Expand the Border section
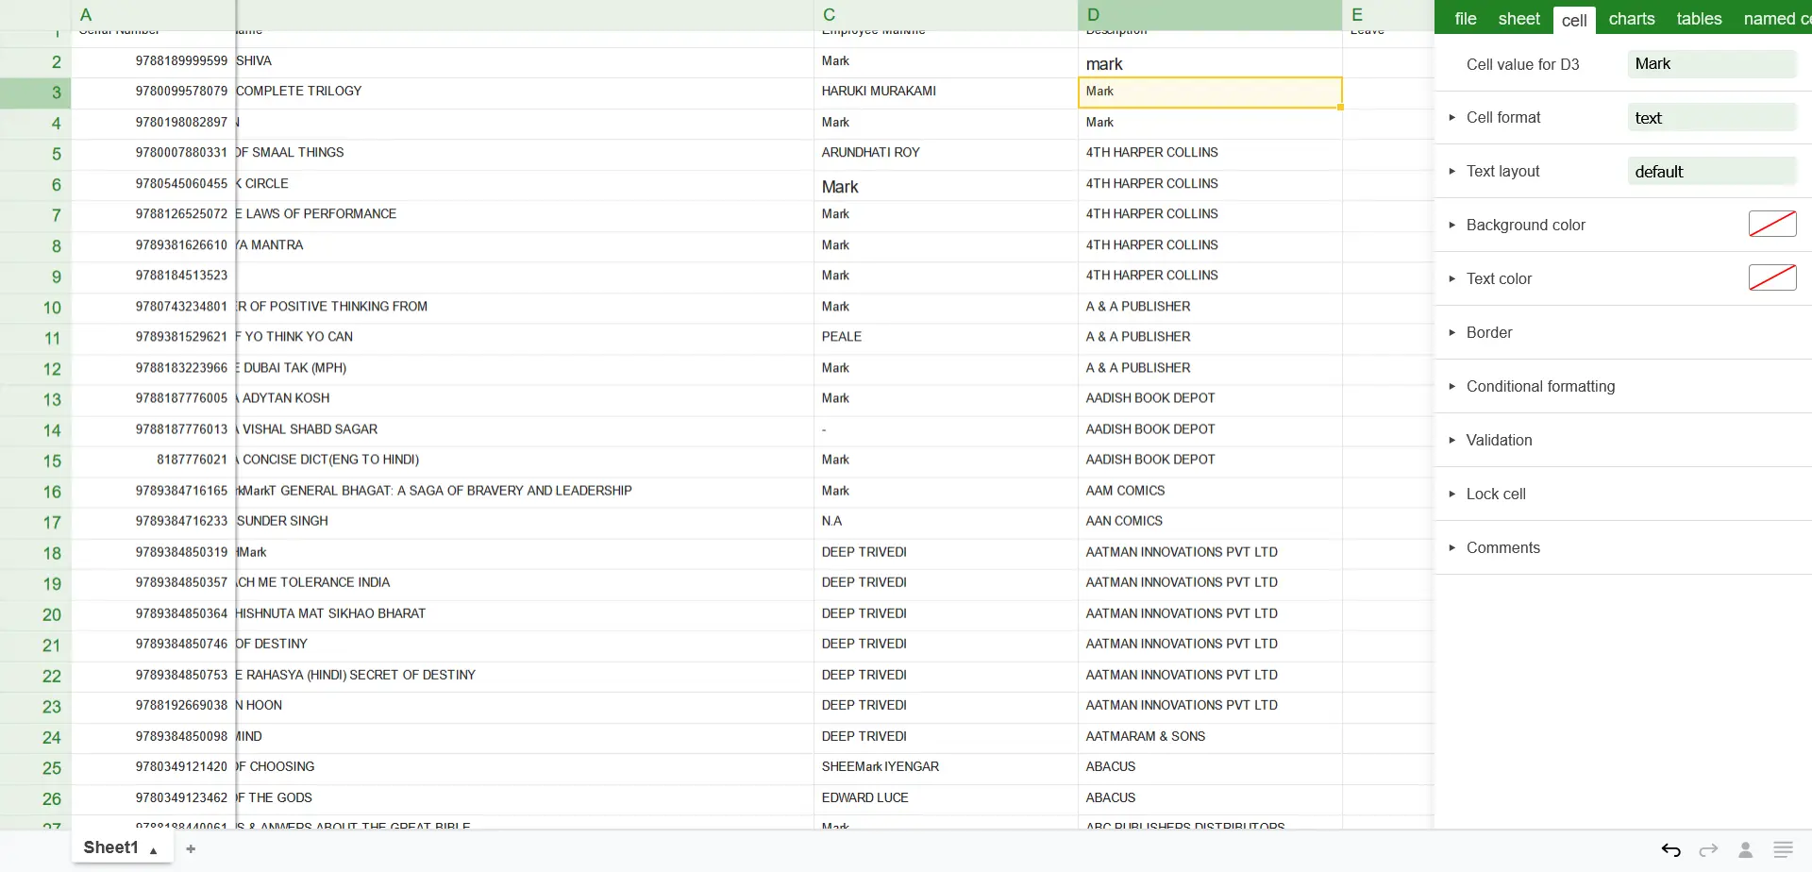Image resolution: width=1812 pixels, height=872 pixels. 1488,333
